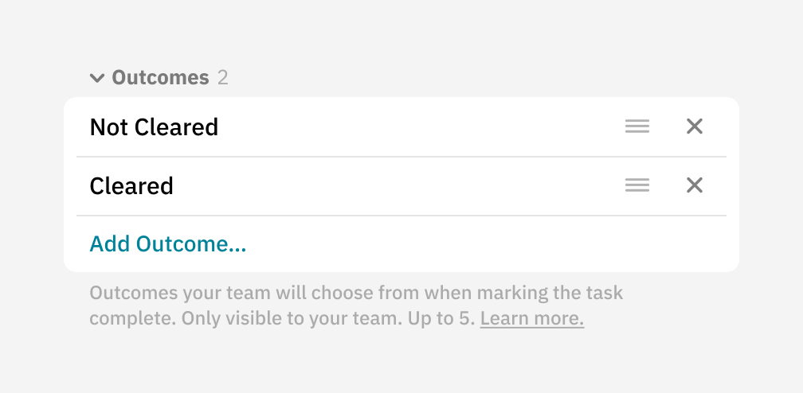The height and width of the screenshot is (393, 803).
Task: Grab the reorder handle for Not Cleared
Action: [x=637, y=126]
